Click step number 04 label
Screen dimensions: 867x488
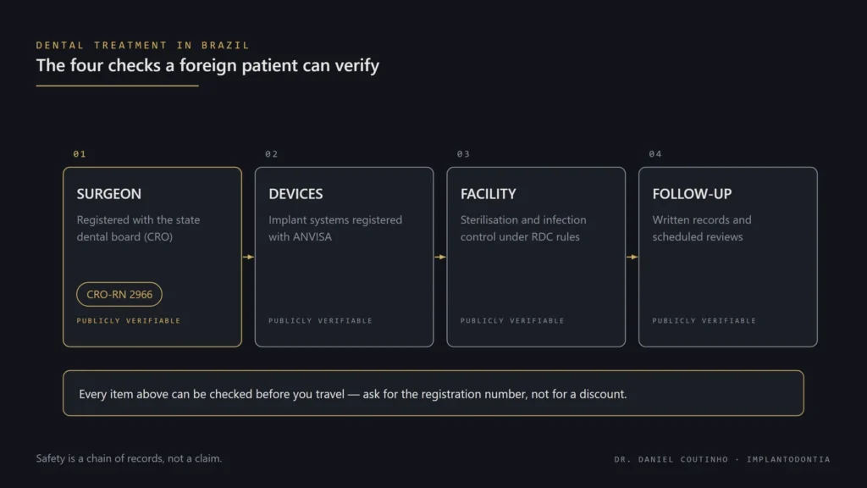(x=655, y=154)
